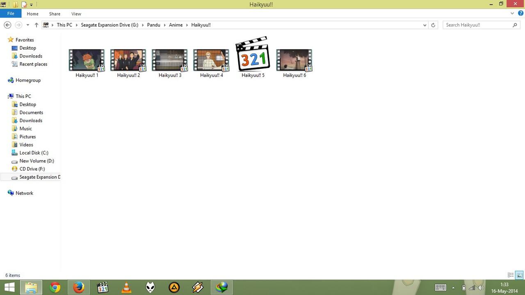Expand the chevron after Anime breadcrumb
The height and width of the screenshot is (295, 525).
[x=187, y=25]
